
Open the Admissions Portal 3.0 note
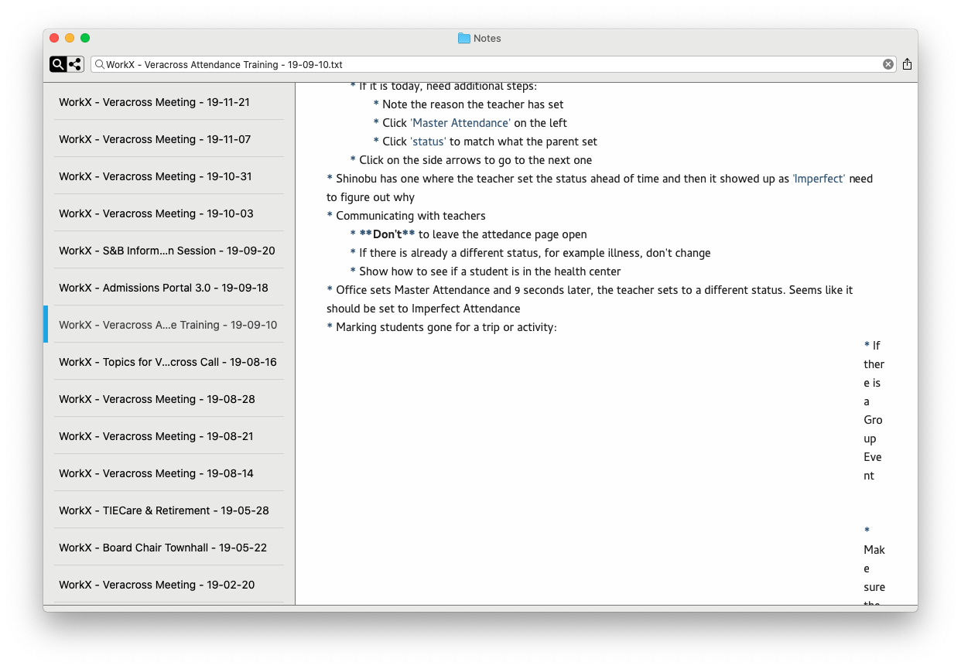pos(163,288)
